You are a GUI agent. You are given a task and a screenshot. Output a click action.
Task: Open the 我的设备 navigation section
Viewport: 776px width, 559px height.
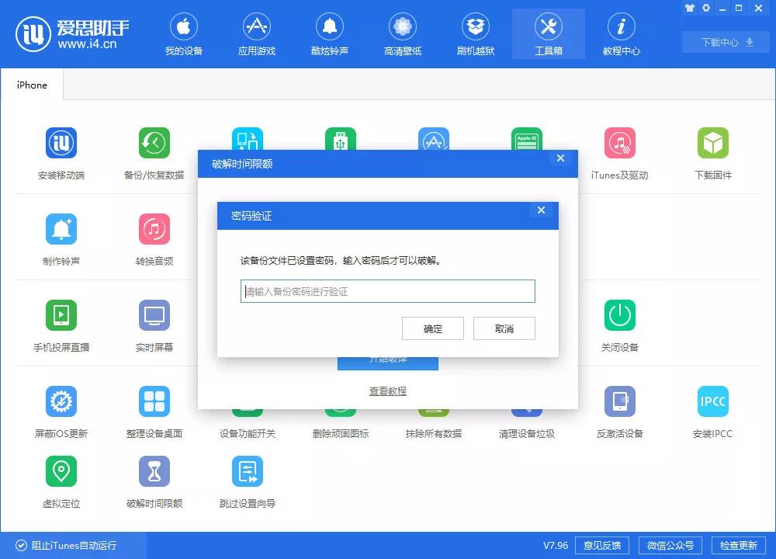184,33
